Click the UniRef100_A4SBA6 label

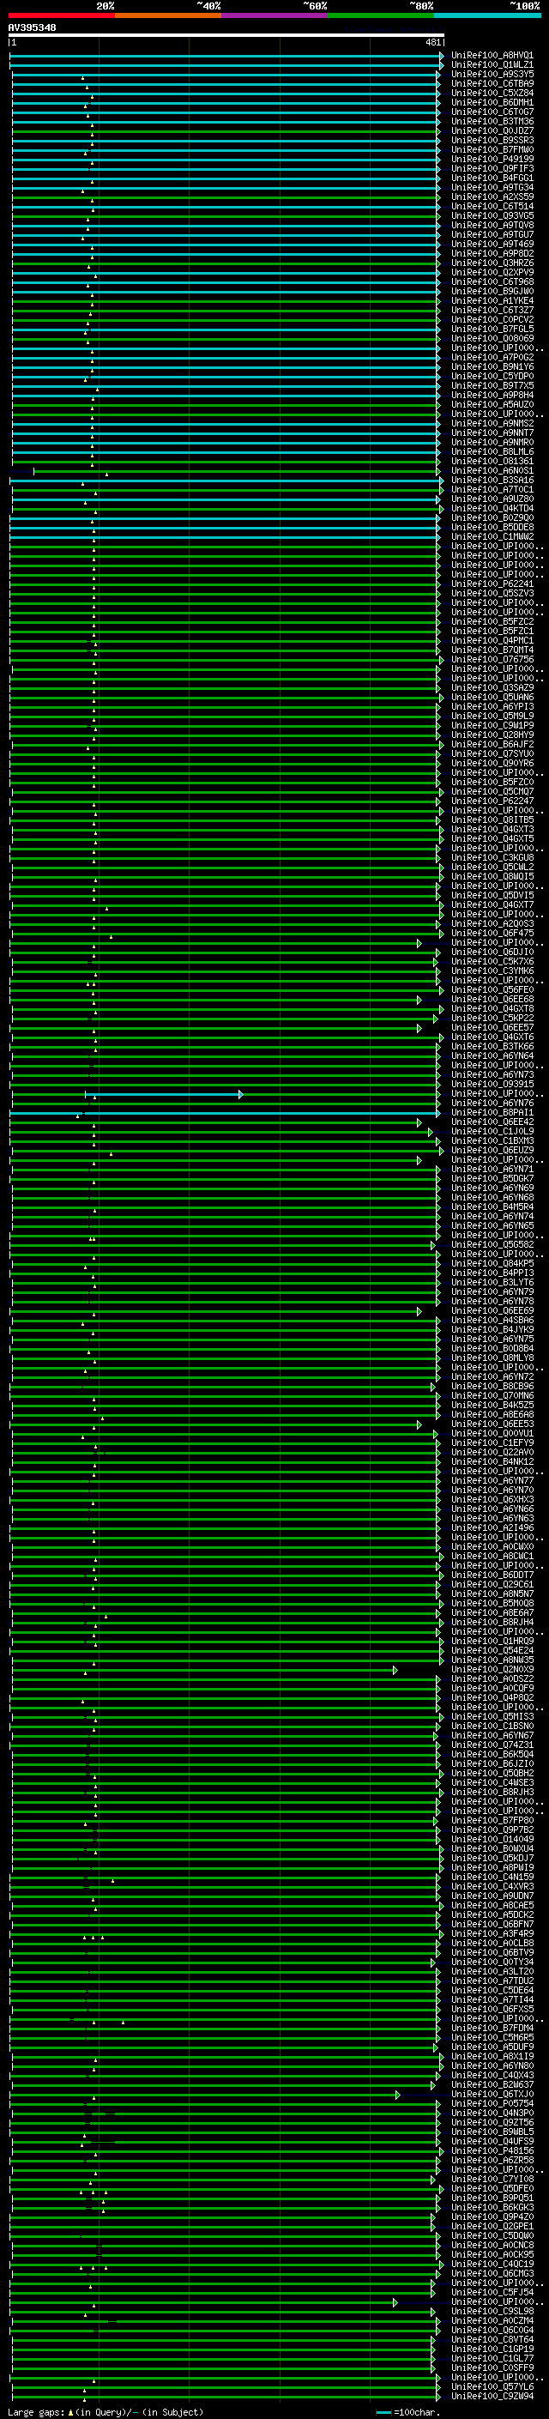(492, 1321)
